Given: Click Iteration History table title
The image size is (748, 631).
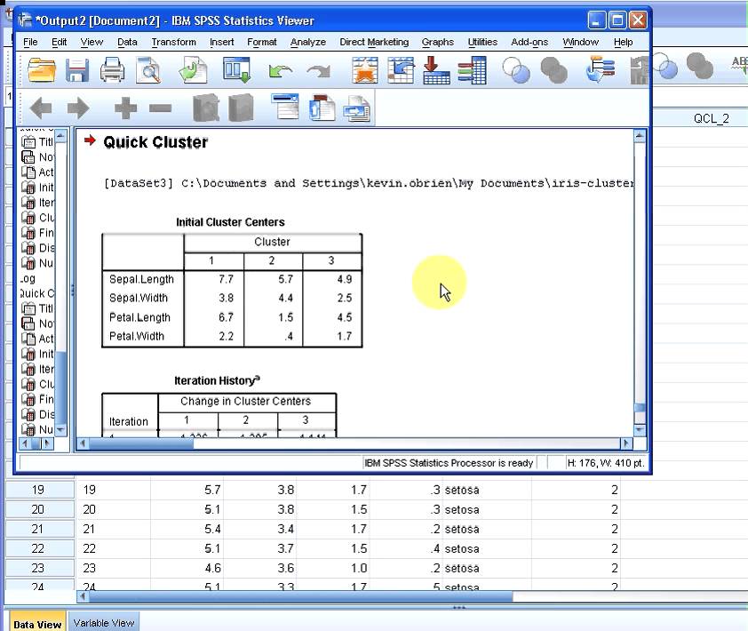Looking at the screenshot, I should tap(217, 380).
